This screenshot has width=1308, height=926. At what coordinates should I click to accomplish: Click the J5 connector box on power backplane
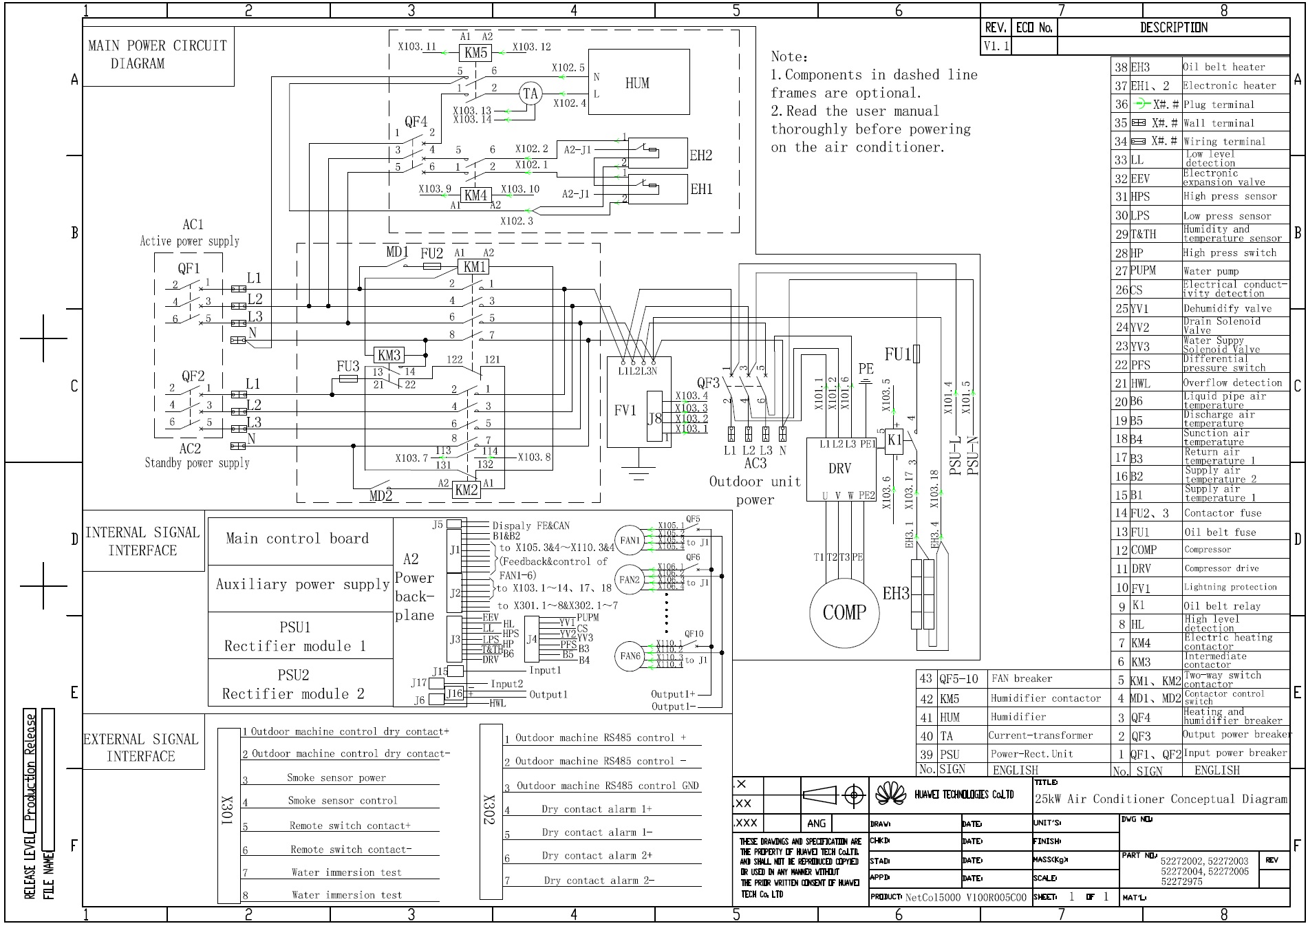454,524
